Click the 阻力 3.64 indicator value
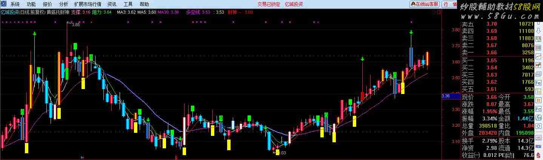Screen dimensions: 543x160 click(102, 12)
